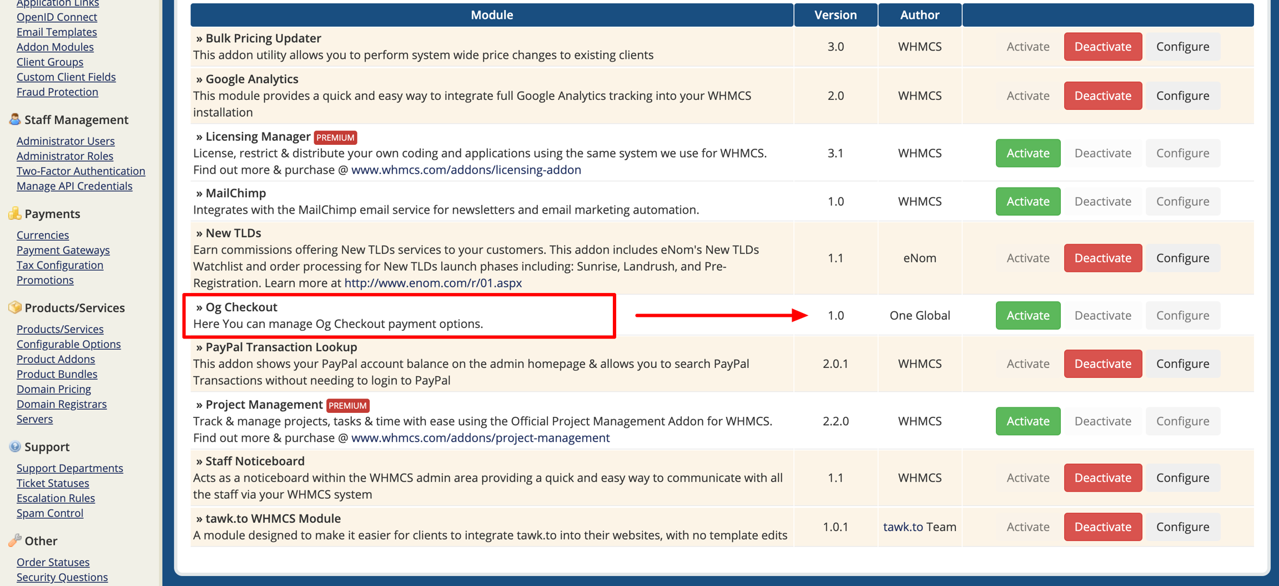Click the Products/Services box icon

[14, 307]
